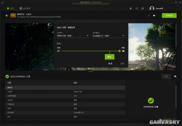The height and width of the screenshot is (126, 182).
Task: Click the green launch game button
Action: (169, 16)
